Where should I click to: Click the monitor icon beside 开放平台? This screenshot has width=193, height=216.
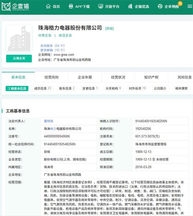tap(101, 6)
